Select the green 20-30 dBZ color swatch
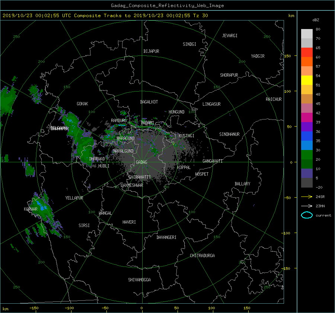The width and height of the screenshot is (335, 313). pyautogui.click(x=307, y=155)
